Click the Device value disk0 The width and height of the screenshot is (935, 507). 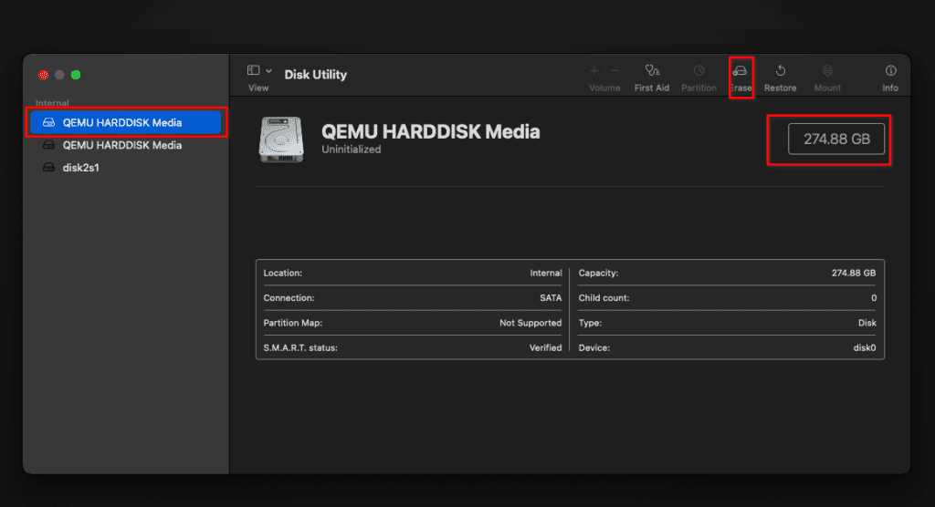[864, 348]
